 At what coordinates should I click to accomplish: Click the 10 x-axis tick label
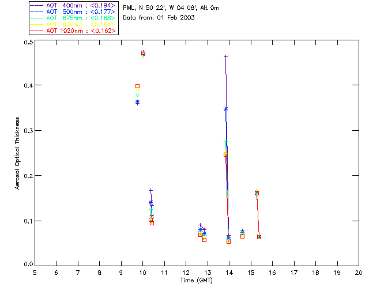point(143,273)
